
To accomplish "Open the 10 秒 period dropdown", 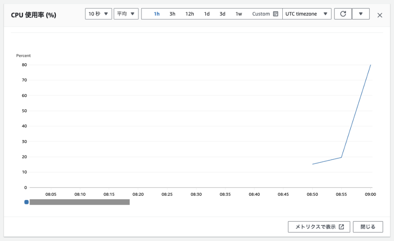I will coord(98,14).
